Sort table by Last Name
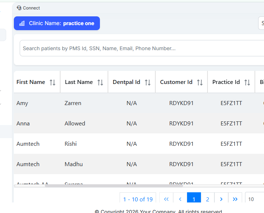 pos(100,83)
